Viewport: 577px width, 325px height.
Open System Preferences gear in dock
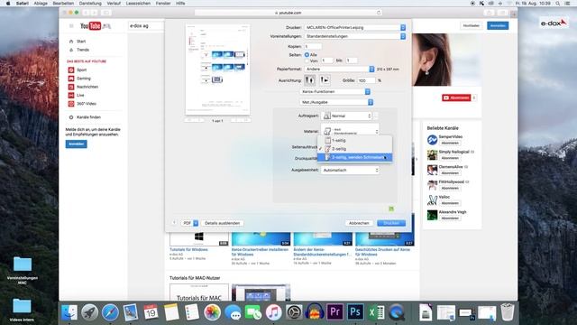[294, 312]
